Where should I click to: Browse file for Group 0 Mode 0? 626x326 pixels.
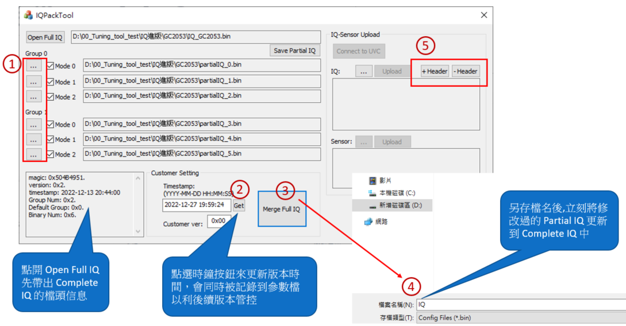[x=34, y=67]
